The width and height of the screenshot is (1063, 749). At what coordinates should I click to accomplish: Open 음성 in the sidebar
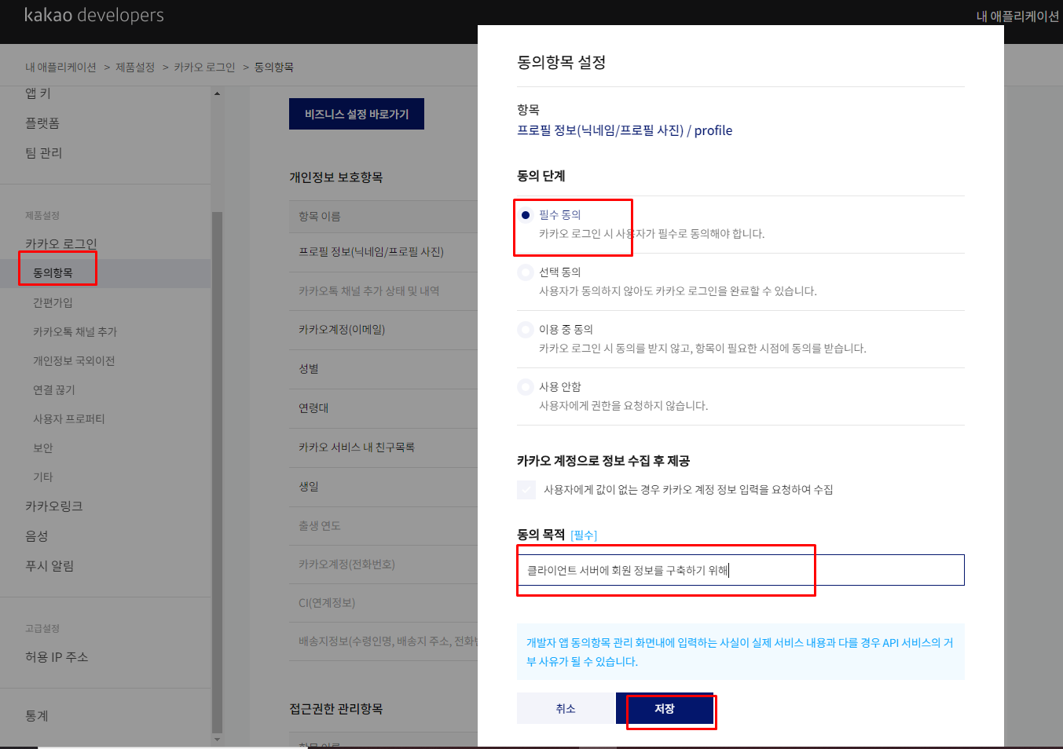coord(37,536)
